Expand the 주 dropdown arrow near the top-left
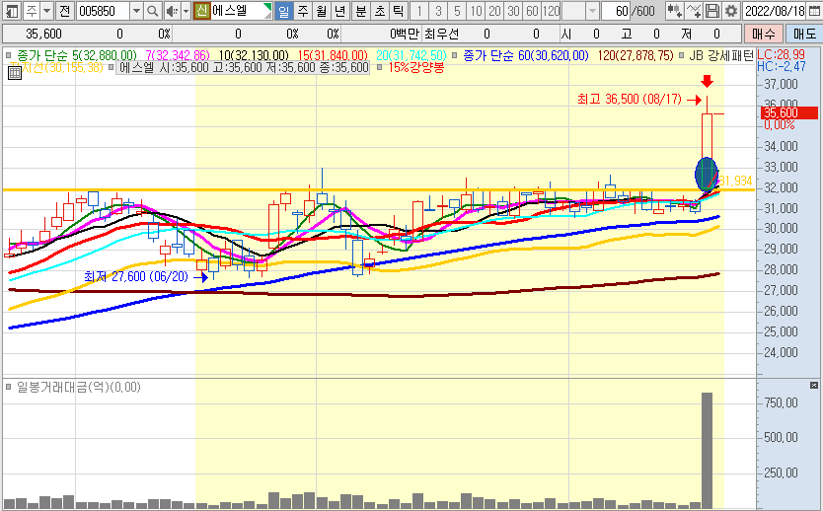Image resolution: width=823 pixels, height=511 pixels. tap(46, 11)
